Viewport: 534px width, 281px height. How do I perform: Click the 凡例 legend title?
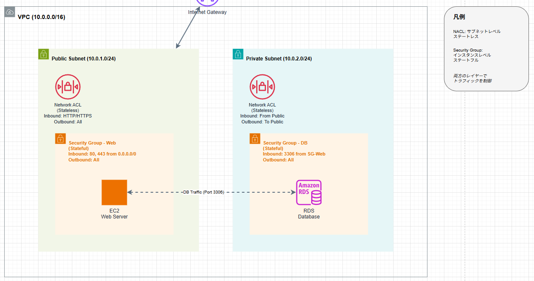(459, 17)
